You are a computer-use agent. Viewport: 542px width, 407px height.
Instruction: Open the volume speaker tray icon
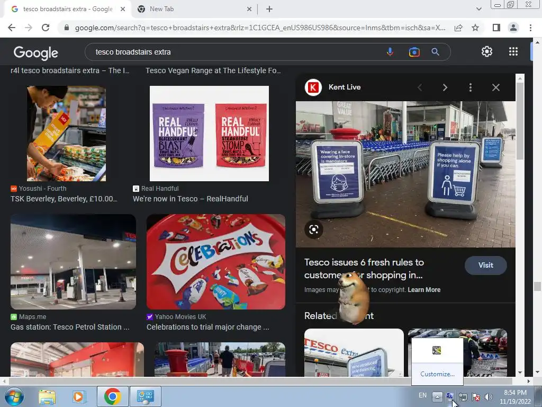(489, 397)
